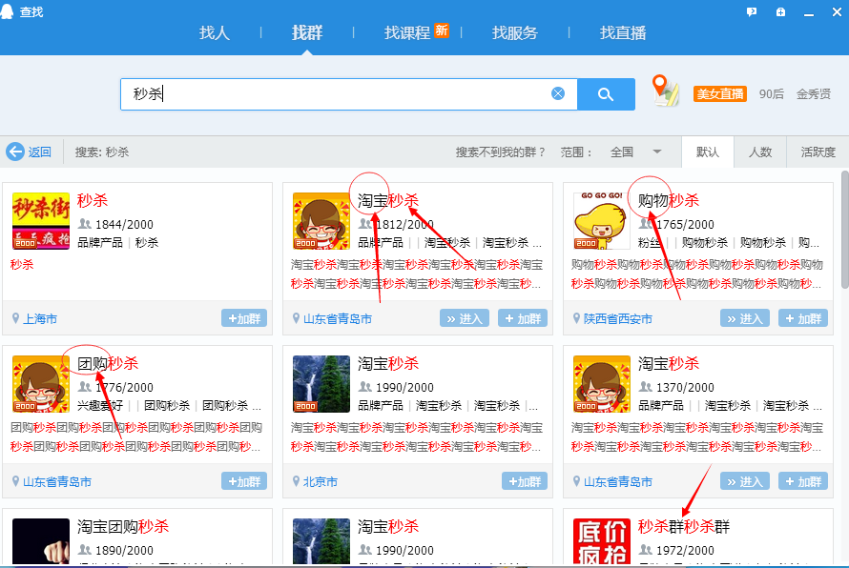Open the map location icon near 美女直播
The height and width of the screenshot is (568, 849).
point(666,91)
